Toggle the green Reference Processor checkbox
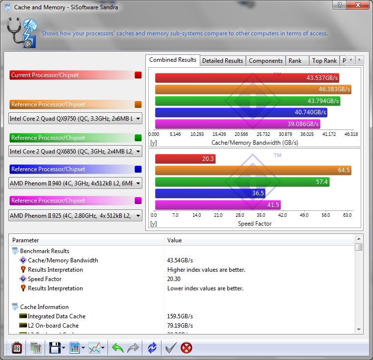This screenshot has width=373, height=360. (x=138, y=138)
